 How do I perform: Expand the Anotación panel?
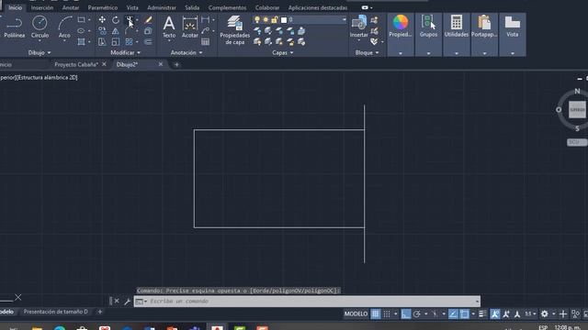187,53
